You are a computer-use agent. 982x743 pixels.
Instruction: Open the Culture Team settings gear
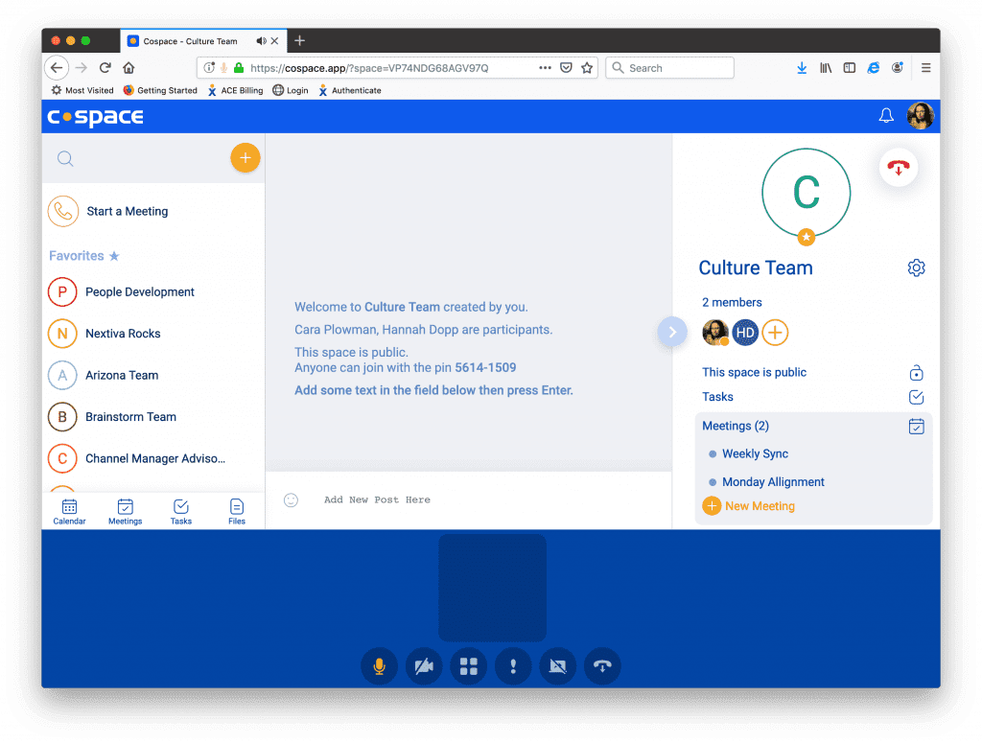916,268
